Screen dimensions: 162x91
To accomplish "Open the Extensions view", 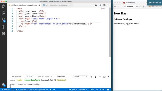I will click(x=3, y=34).
